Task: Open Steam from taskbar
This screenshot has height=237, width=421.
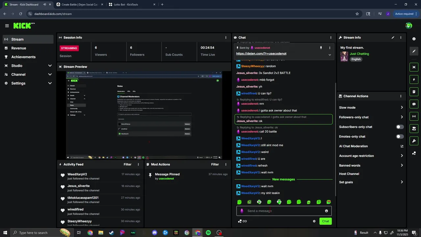Action: (111, 233)
